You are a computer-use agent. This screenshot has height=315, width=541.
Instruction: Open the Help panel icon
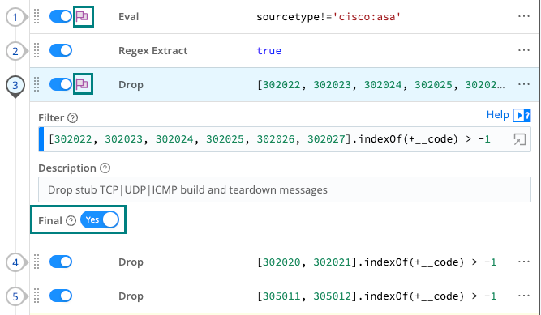(522, 115)
